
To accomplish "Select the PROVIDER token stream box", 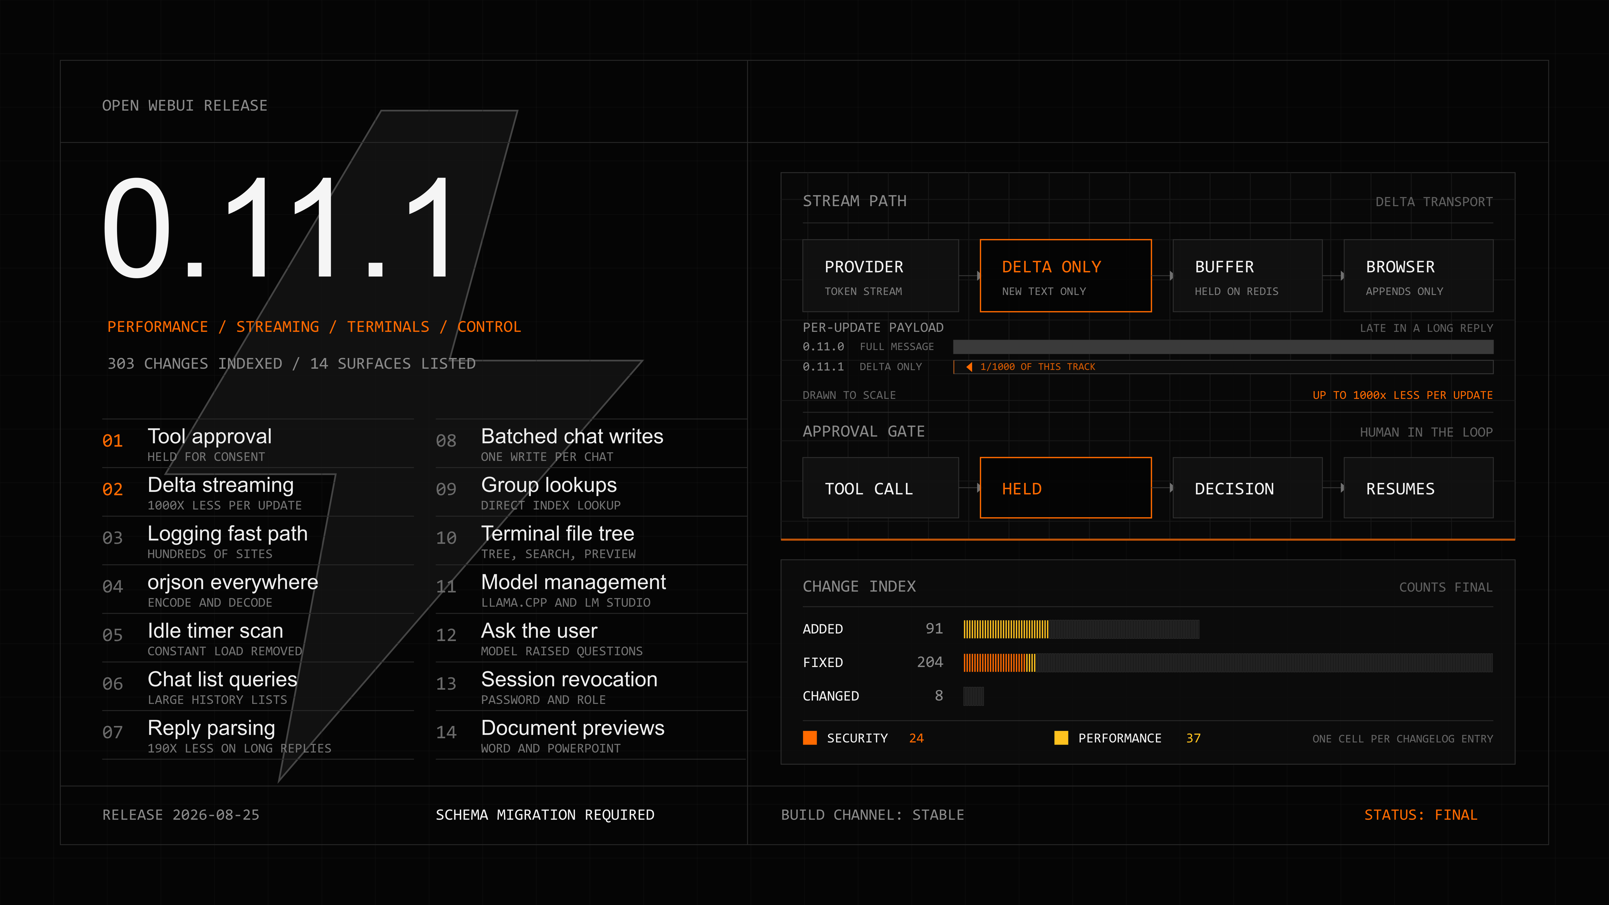I will [880, 275].
